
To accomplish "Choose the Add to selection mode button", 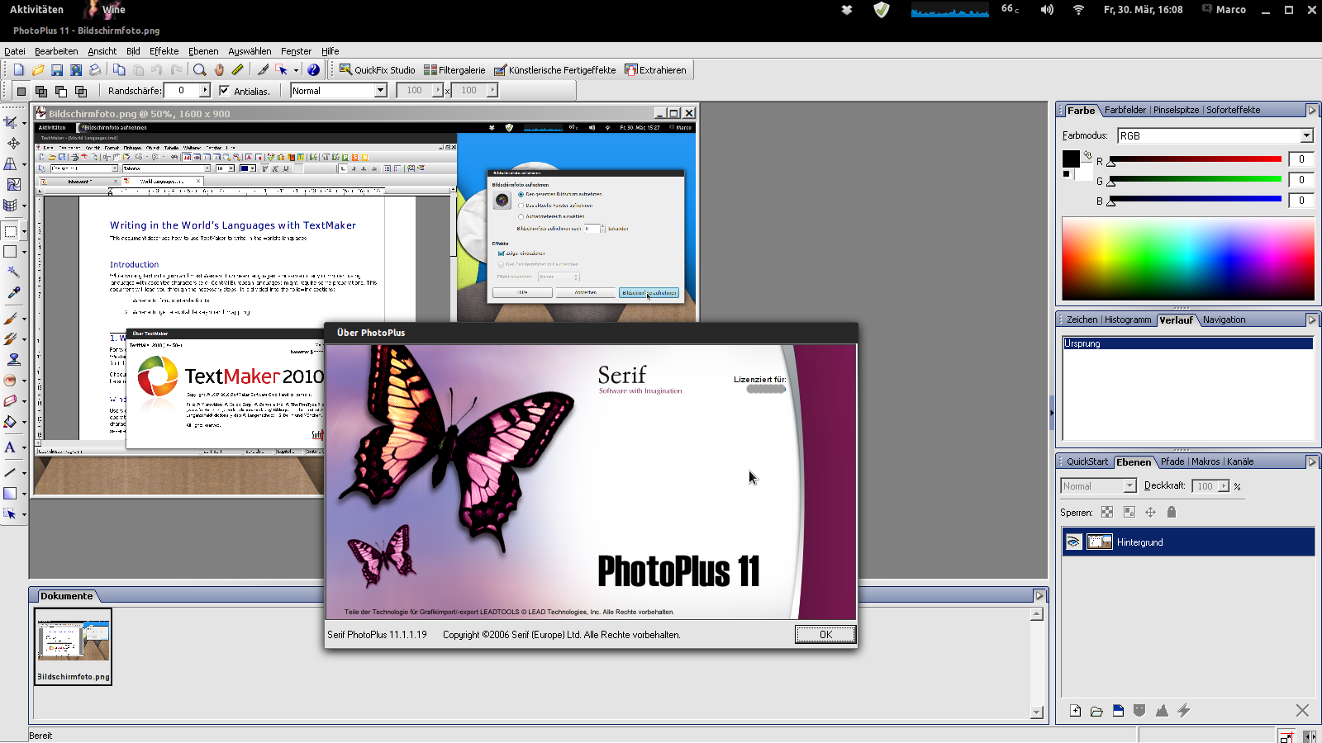I will pos(41,91).
